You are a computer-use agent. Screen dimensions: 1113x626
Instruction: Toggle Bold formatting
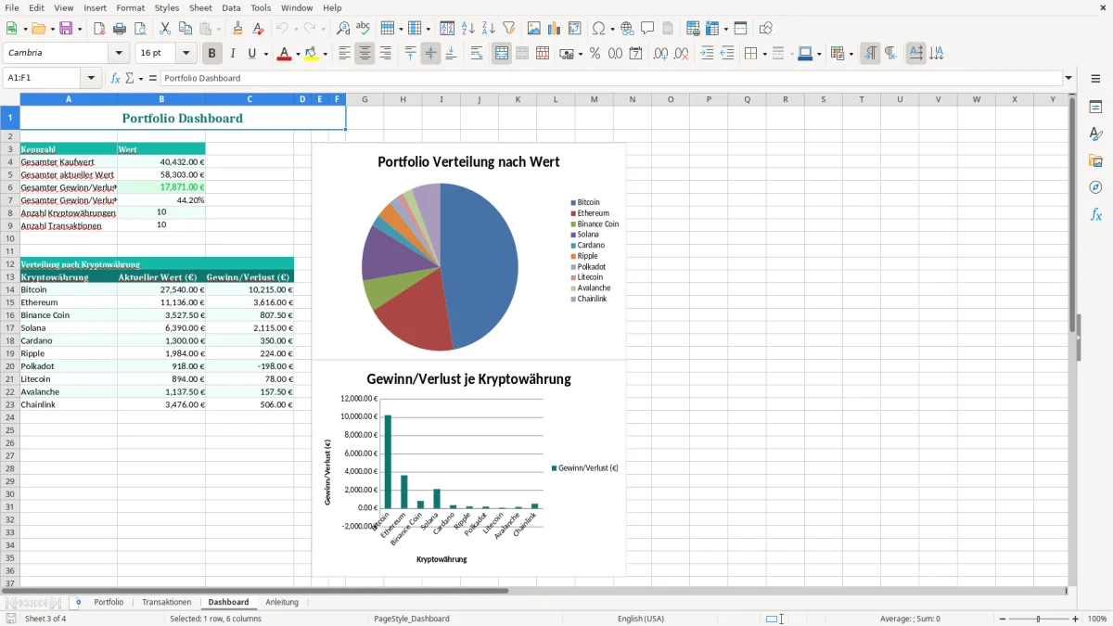click(212, 54)
